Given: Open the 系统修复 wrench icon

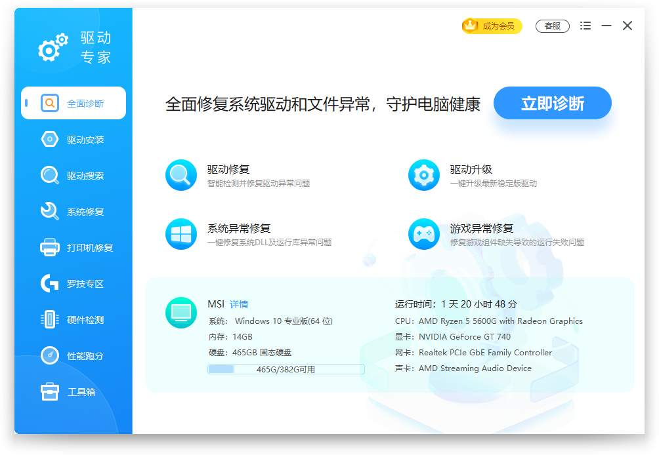Looking at the screenshot, I should click(x=50, y=211).
